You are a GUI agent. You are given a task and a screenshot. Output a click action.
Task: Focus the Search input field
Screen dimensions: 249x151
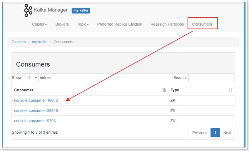pos(211,78)
